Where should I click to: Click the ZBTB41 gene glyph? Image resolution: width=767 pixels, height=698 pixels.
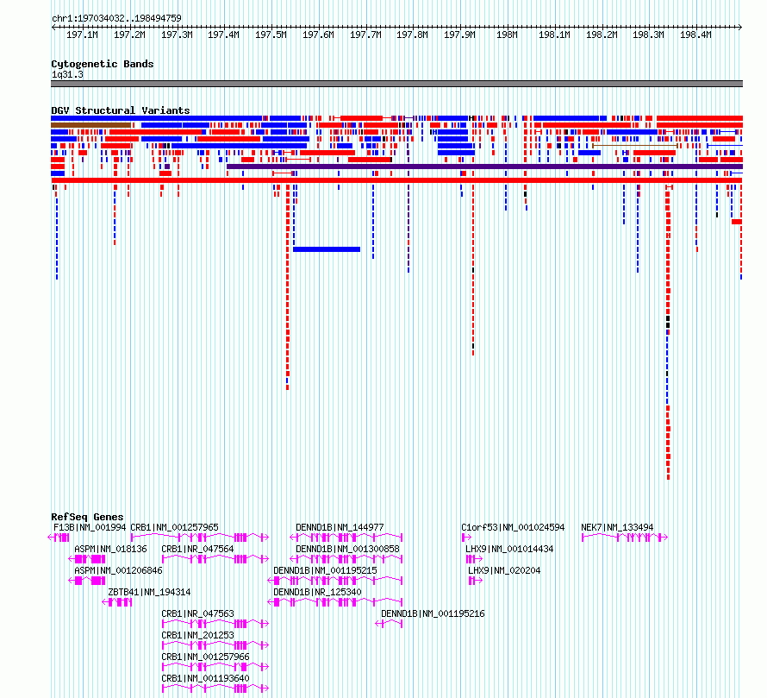point(117,602)
